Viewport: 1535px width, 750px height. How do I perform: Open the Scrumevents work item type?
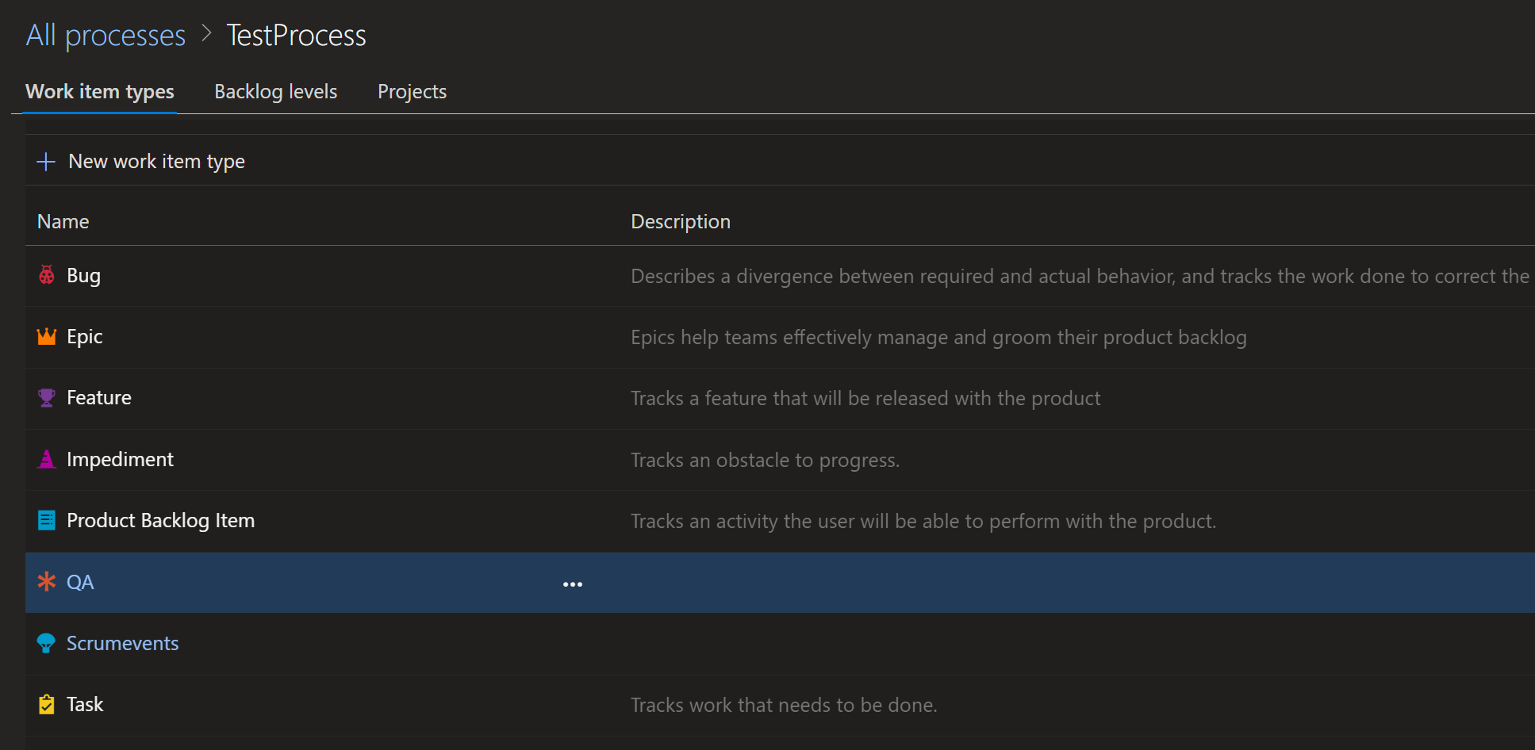[x=123, y=643]
